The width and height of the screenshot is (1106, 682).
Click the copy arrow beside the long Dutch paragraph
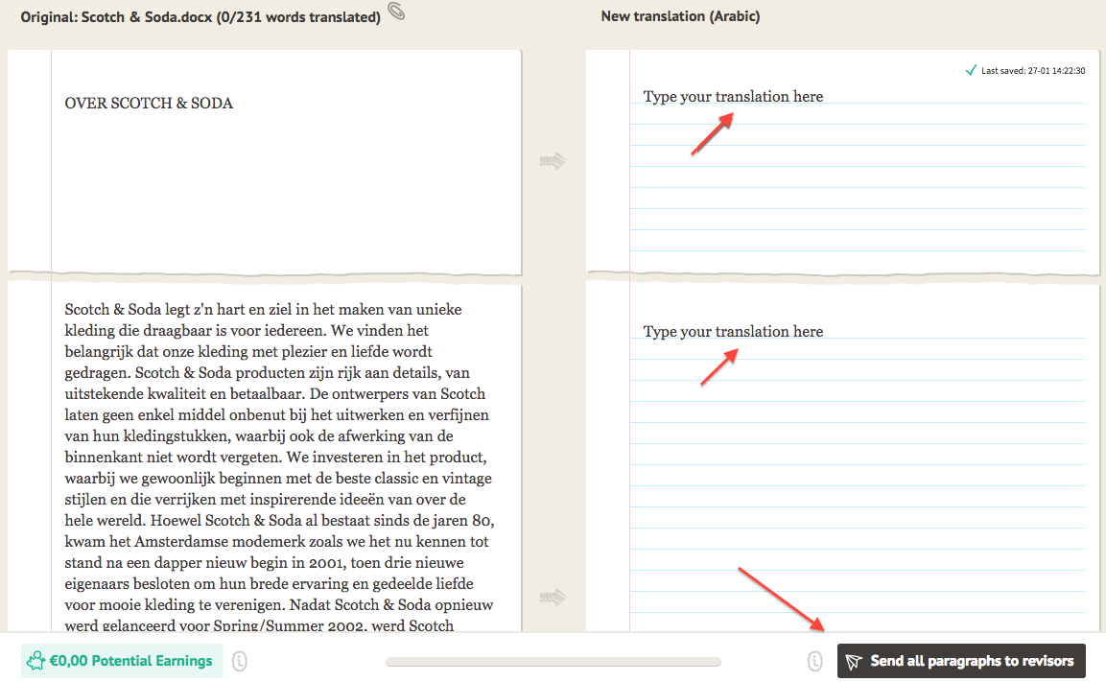tap(553, 598)
